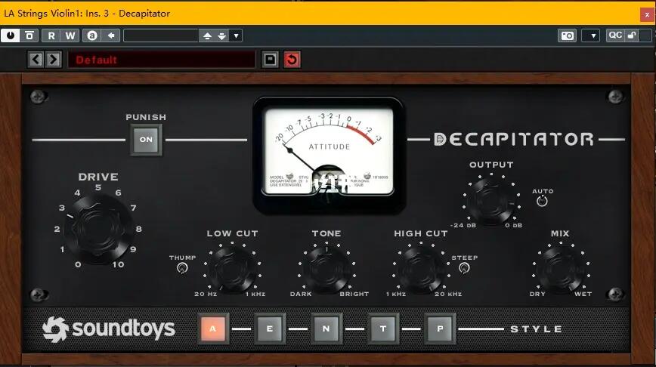Viewport: 656px width, 367px height.
Task: Click the empty preset name field
Action: [161, 35]
